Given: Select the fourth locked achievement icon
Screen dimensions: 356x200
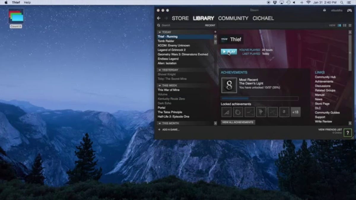Looking at the screenshot, I should click(x=261, y=112).
